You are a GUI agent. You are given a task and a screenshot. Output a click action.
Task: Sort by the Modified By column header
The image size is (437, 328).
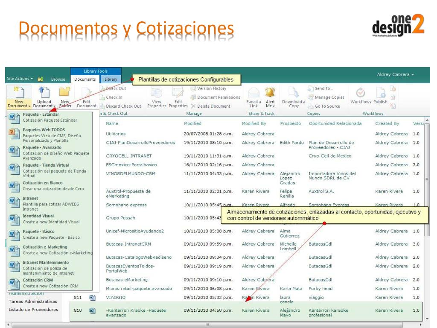pyautogui.click(x=254, y=123)
